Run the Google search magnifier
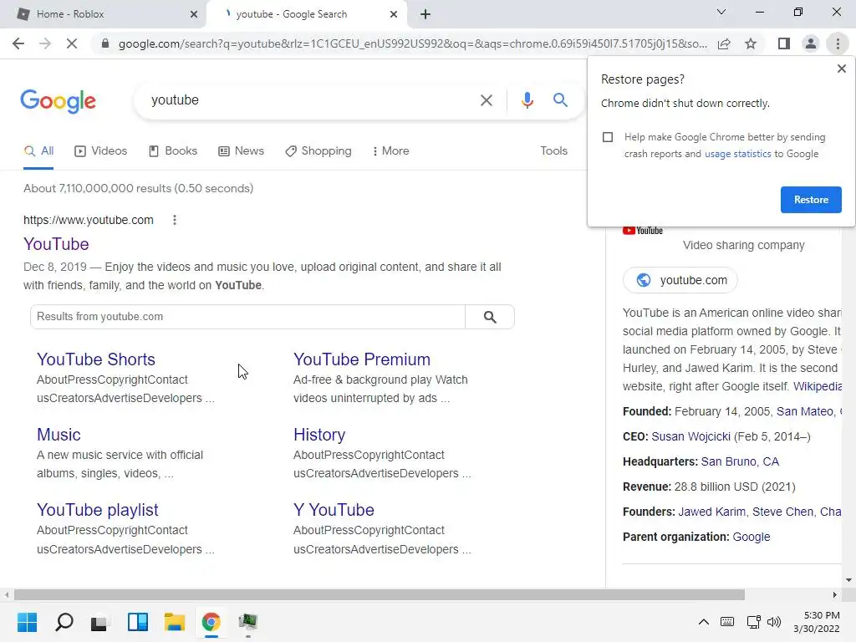This screenshot has height=642, width=856. 560,100
